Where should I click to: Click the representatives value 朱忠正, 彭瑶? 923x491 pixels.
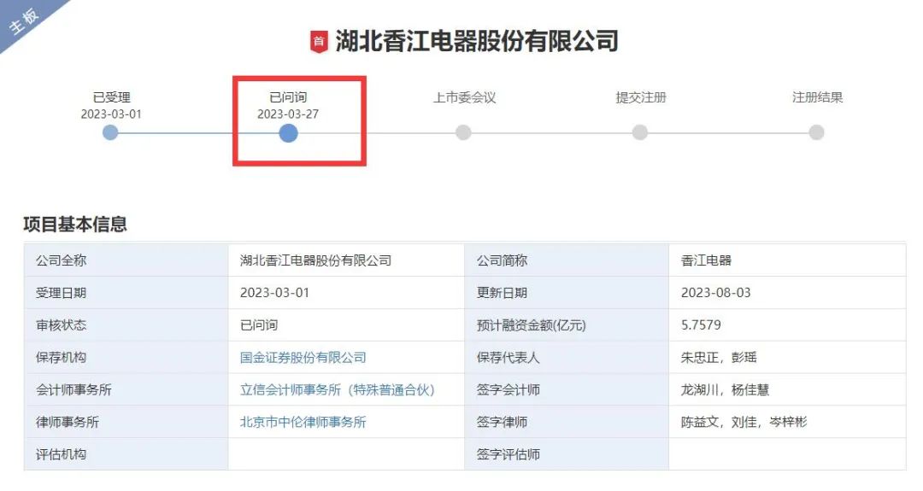pyautogui.click(x=718, y=357)
